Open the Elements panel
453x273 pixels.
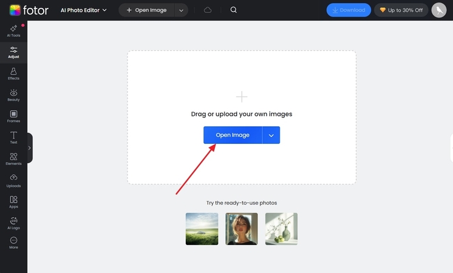(x=13, y=159)
